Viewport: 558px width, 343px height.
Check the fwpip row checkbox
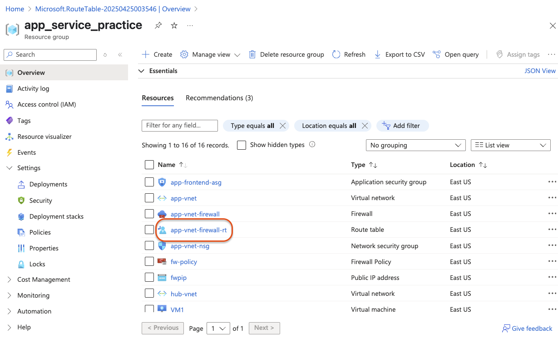(x=149, y=277)
